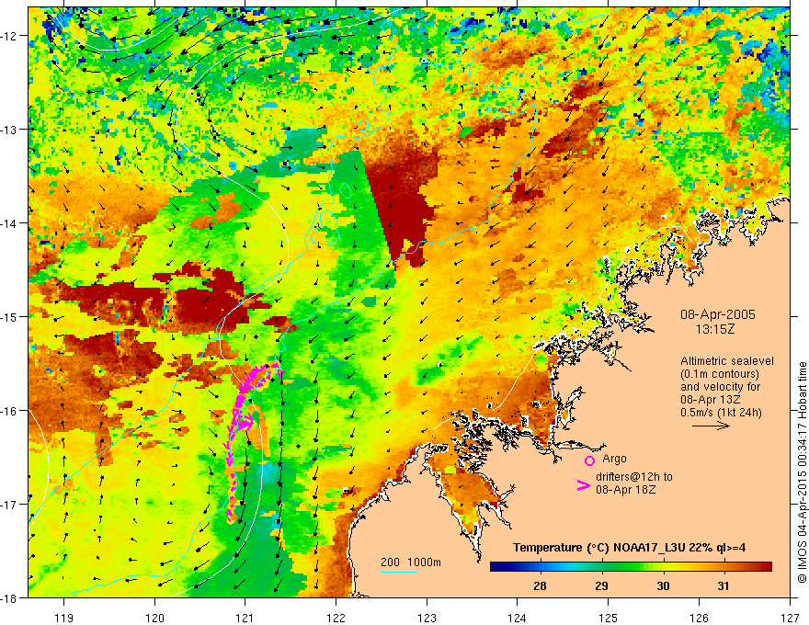Click the 'Argo' legend label
This screenshot has height=625, width=809.
pos(614,459)
